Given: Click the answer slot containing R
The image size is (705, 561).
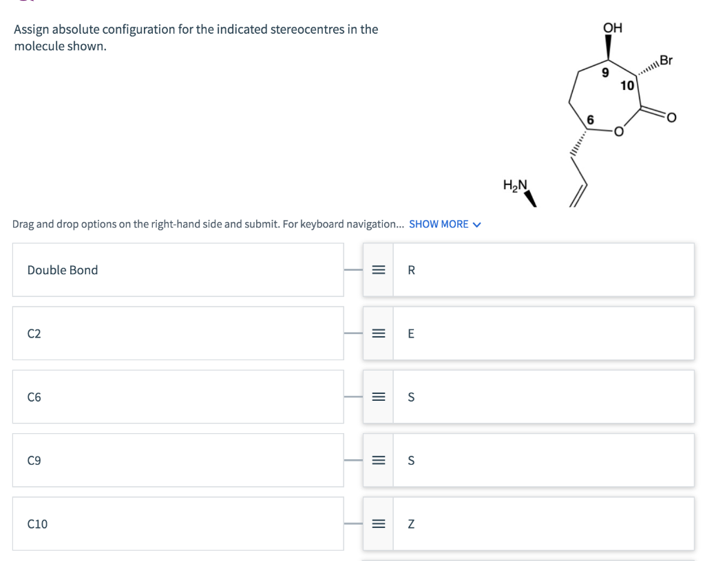Looking at the screenshot, I should pos(543,269).
